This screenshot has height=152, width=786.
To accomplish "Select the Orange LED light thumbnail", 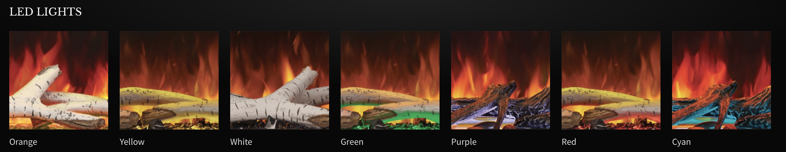I will 59,80.
